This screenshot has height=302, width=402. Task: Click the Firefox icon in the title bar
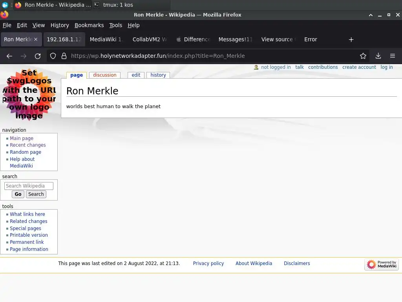coord(4,15)
